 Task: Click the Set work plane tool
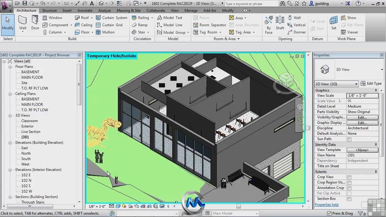(x=333, y=23)
